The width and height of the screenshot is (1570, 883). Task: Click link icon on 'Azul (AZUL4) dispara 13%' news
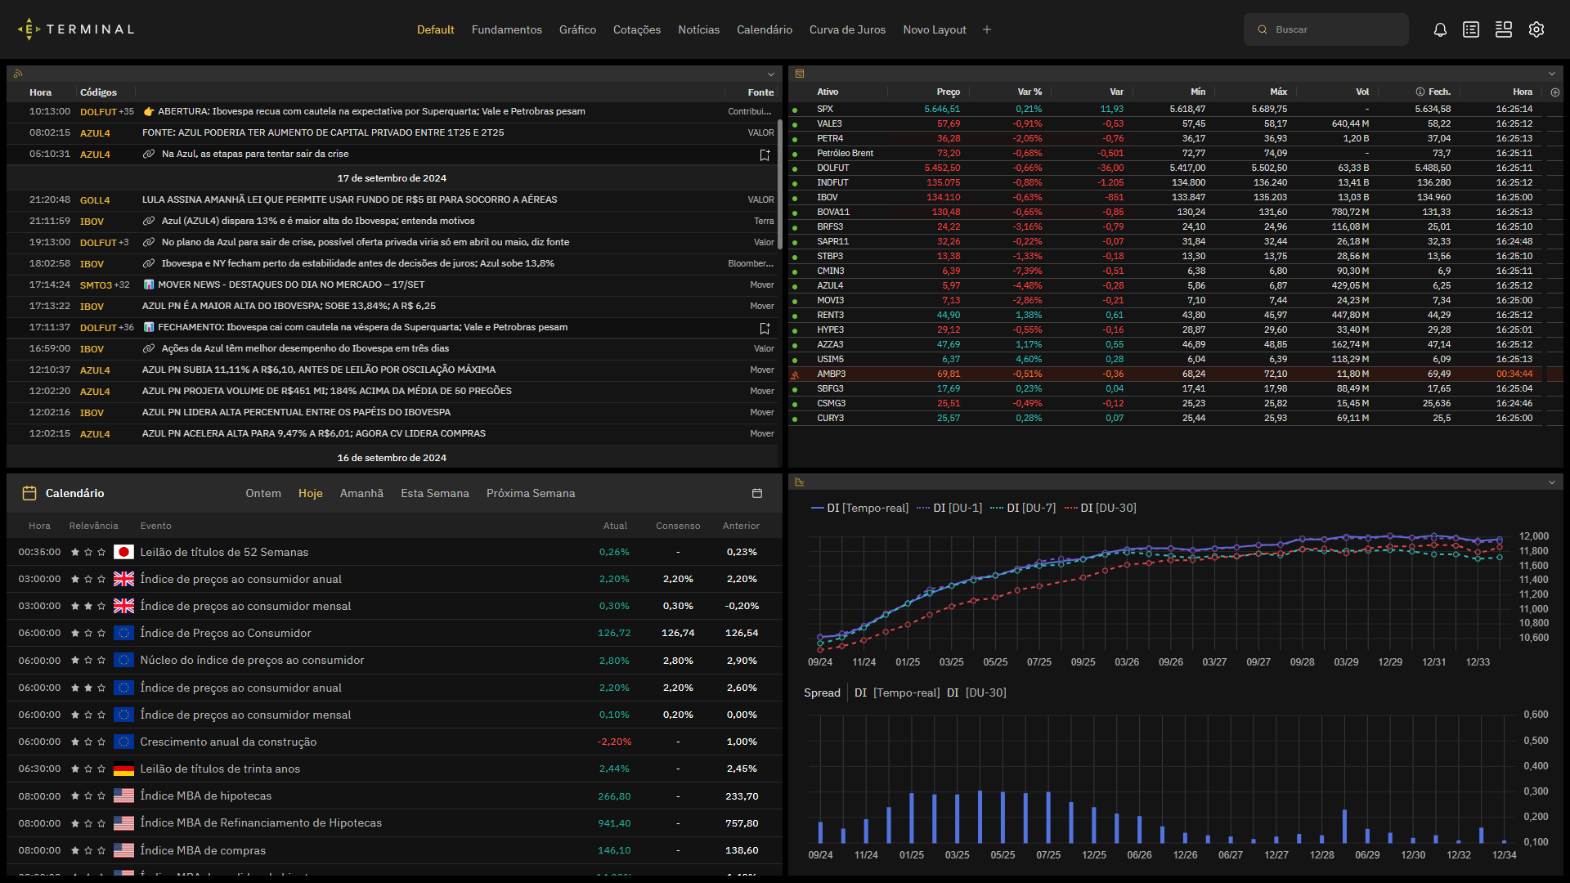(149, 221)
